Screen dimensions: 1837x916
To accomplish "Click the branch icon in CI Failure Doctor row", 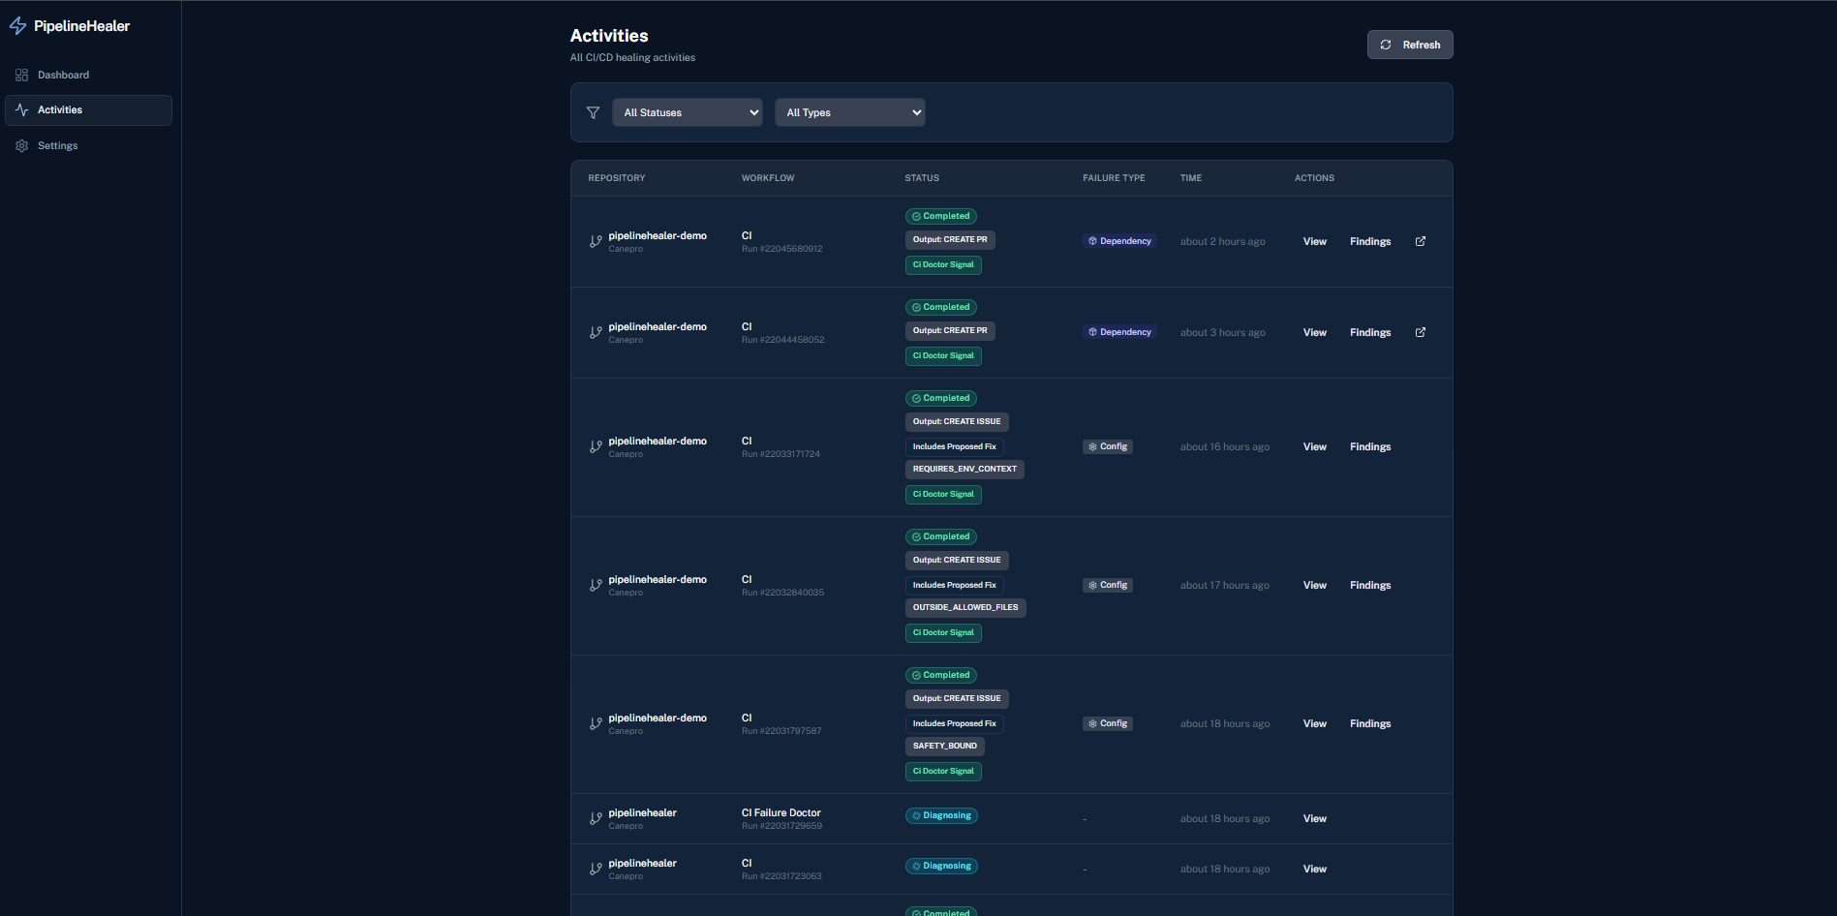I will point(596,819).
